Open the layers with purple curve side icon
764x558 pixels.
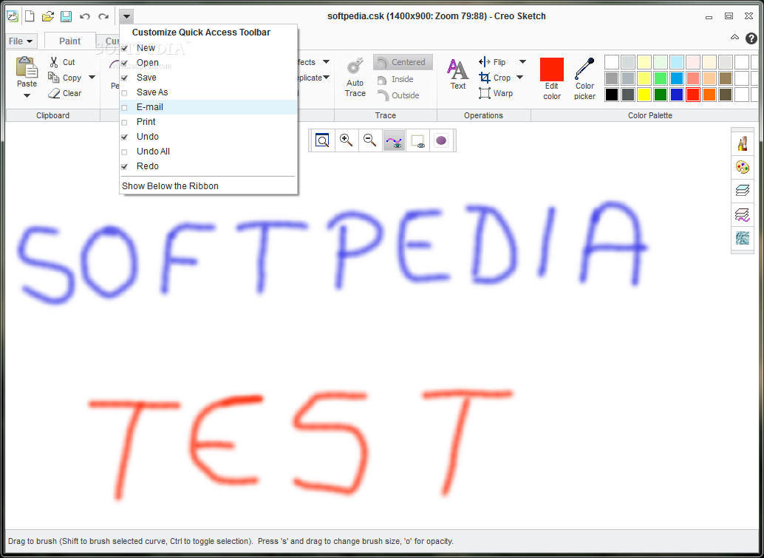(x=742, y=214)
